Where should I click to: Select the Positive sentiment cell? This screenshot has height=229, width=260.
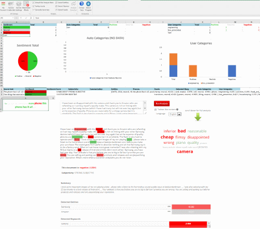17,28
